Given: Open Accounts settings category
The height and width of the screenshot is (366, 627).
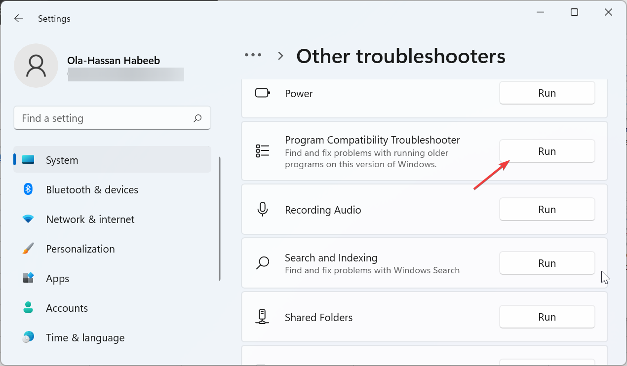Looking at the screenshot, I should click(x=112, y=308).
